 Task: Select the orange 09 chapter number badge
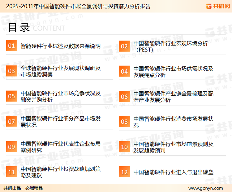coord(11,147)
